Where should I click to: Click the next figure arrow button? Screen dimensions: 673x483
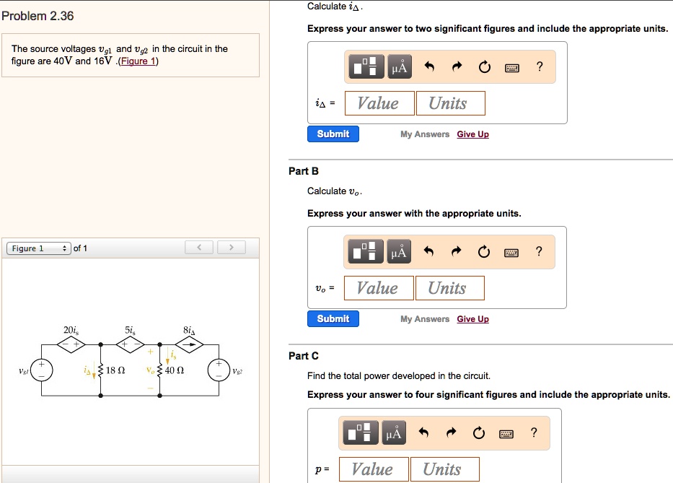(231, 247)
